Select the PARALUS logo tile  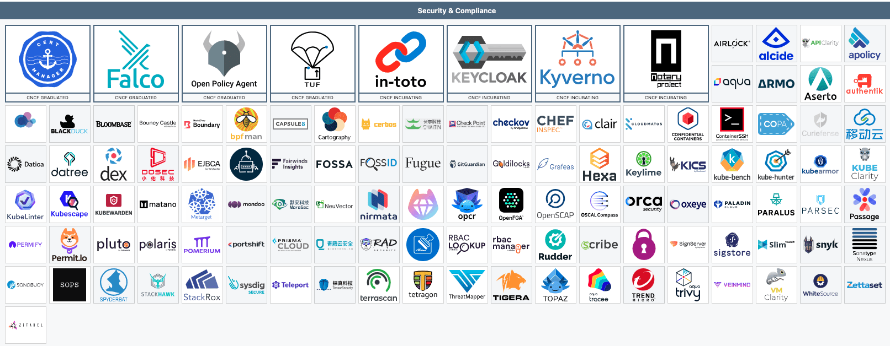776,204
